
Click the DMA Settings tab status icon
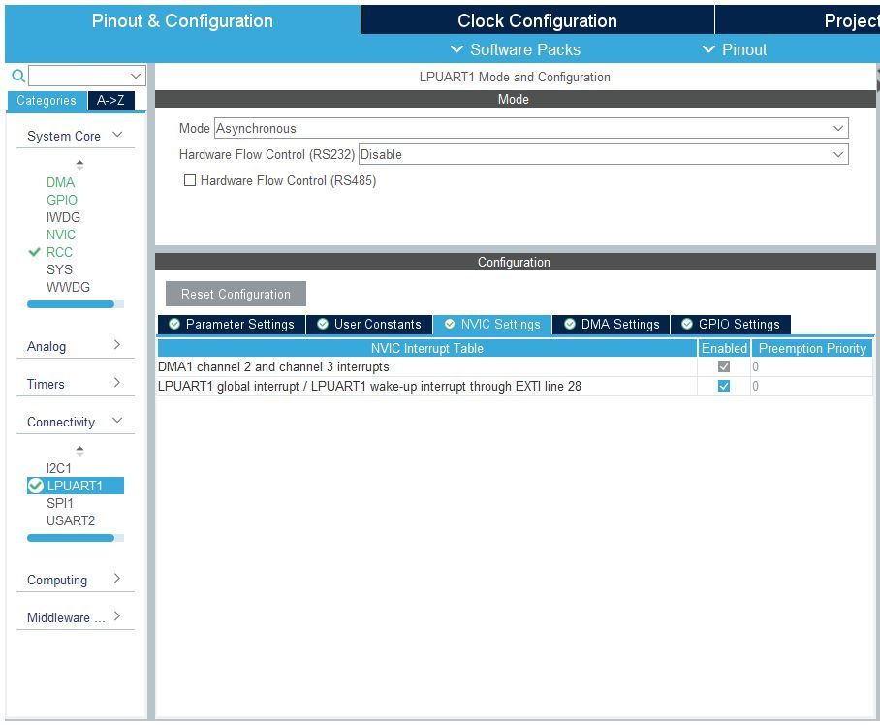click(570, 324)
